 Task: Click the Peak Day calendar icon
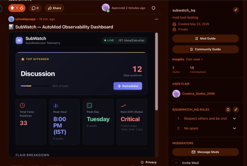[89, 105]
